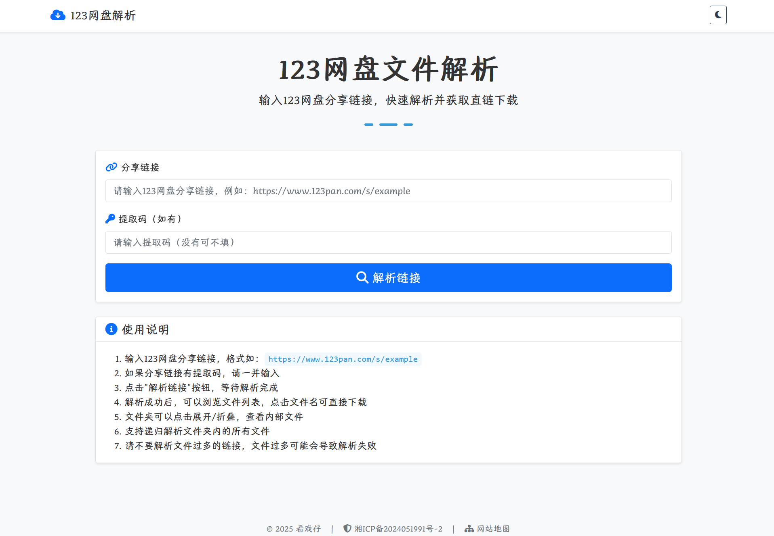Image resolution: width=774 pixels, height=536 pixels.
Task: Click the share link input field
Action: (x=388, y=191)
